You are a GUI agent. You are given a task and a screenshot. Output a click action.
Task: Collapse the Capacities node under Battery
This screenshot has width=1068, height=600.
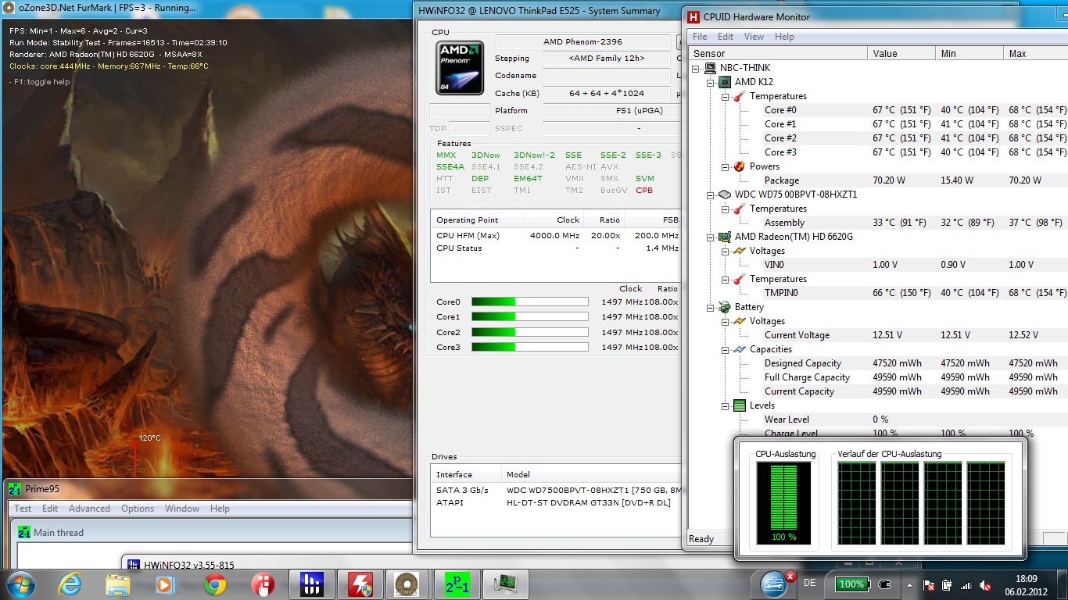(725, 349)
